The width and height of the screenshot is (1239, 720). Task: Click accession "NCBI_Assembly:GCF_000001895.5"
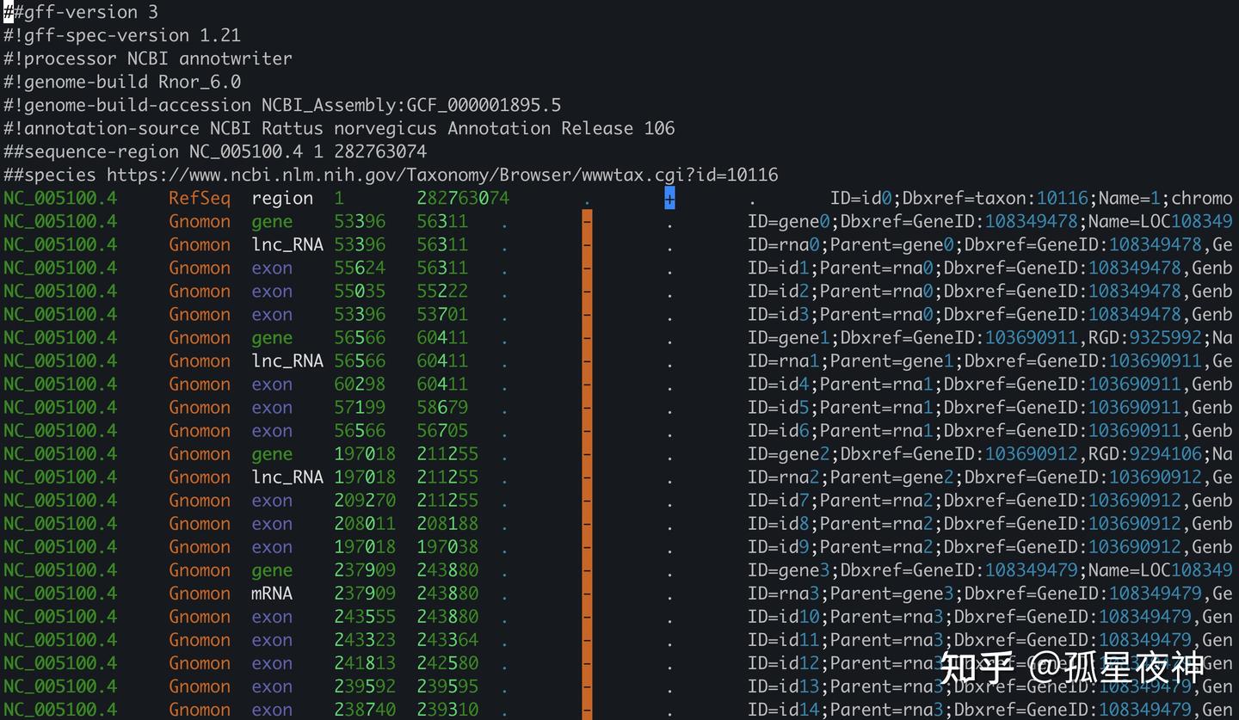pyautogui.click(x=411, y=105)
